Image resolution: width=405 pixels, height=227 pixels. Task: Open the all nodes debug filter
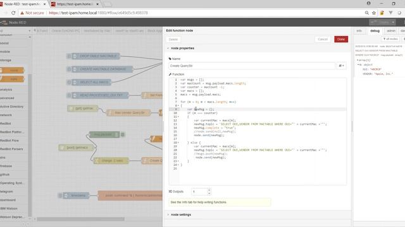(390, 39)
